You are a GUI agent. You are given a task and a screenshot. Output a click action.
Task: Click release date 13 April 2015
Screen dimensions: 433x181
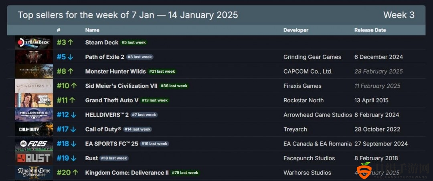point(371,100)
